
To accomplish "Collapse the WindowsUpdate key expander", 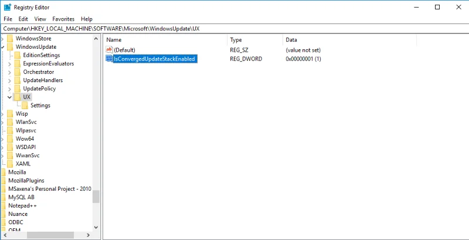I will coord(3,47).
